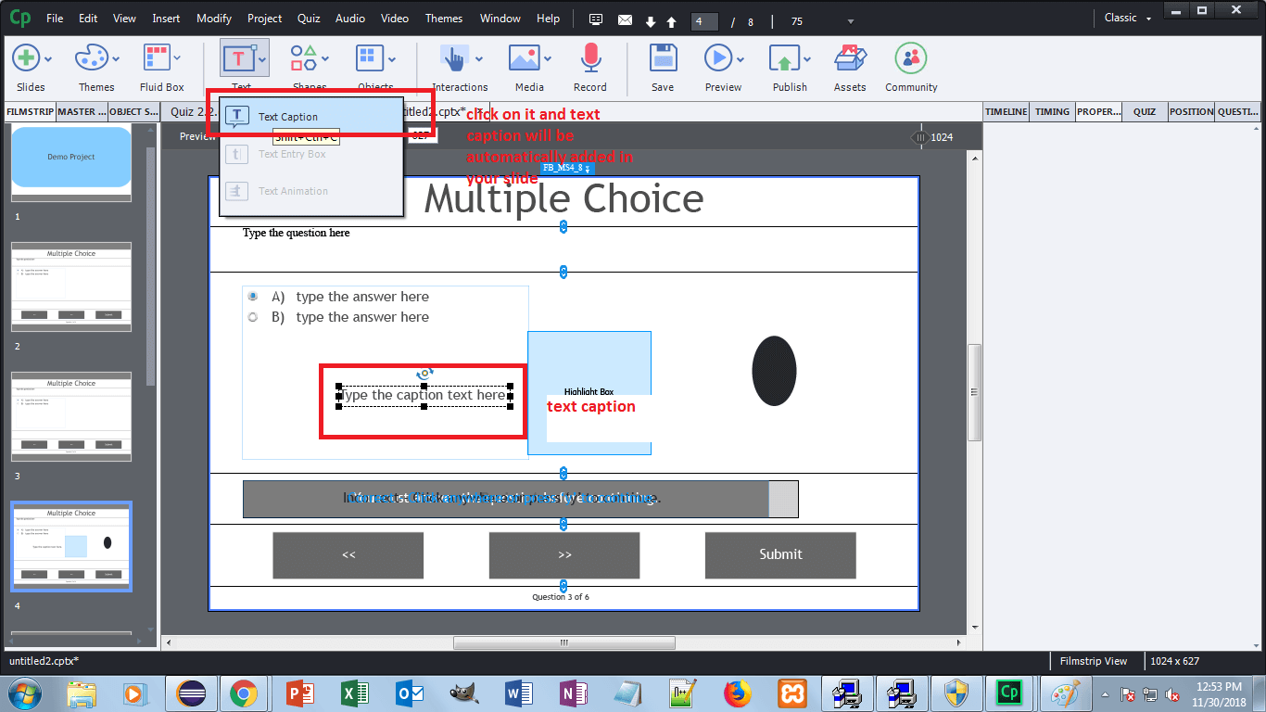
Task: Click the Fluid Box toolbar icon
Action: (x=157, y=58)
